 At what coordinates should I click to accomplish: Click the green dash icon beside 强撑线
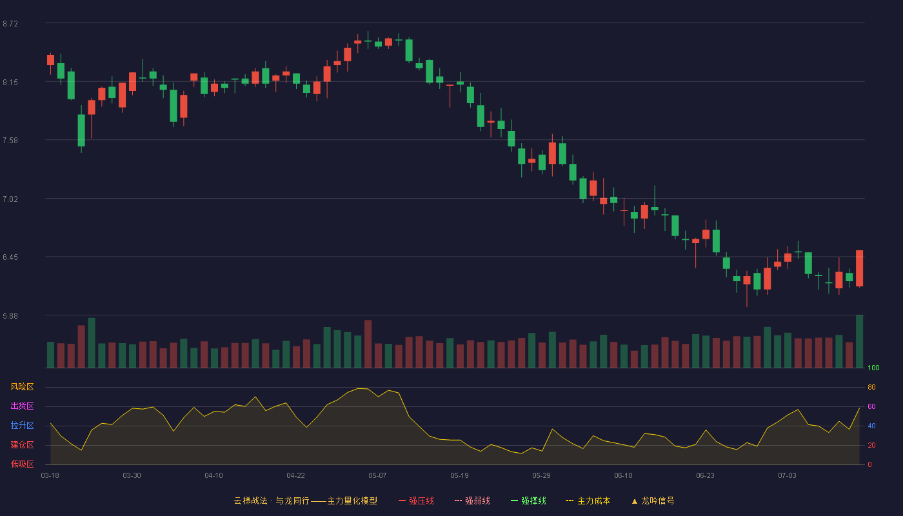click(515, 501)
